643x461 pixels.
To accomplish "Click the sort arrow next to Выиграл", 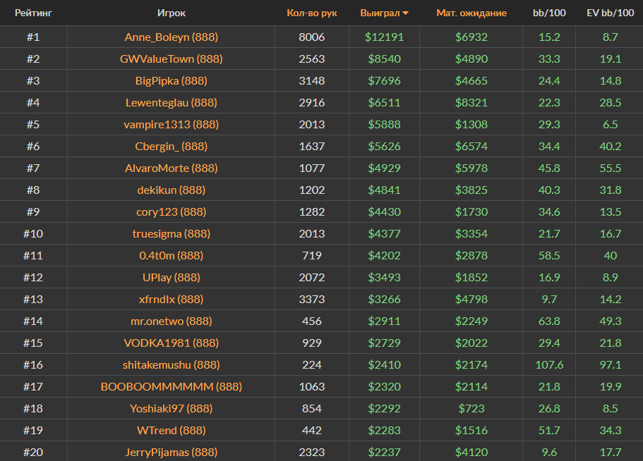I will tap(406, 13).
